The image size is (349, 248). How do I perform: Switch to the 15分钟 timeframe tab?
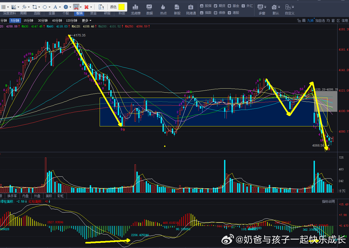pyautogui.click(x=28, y=20)
